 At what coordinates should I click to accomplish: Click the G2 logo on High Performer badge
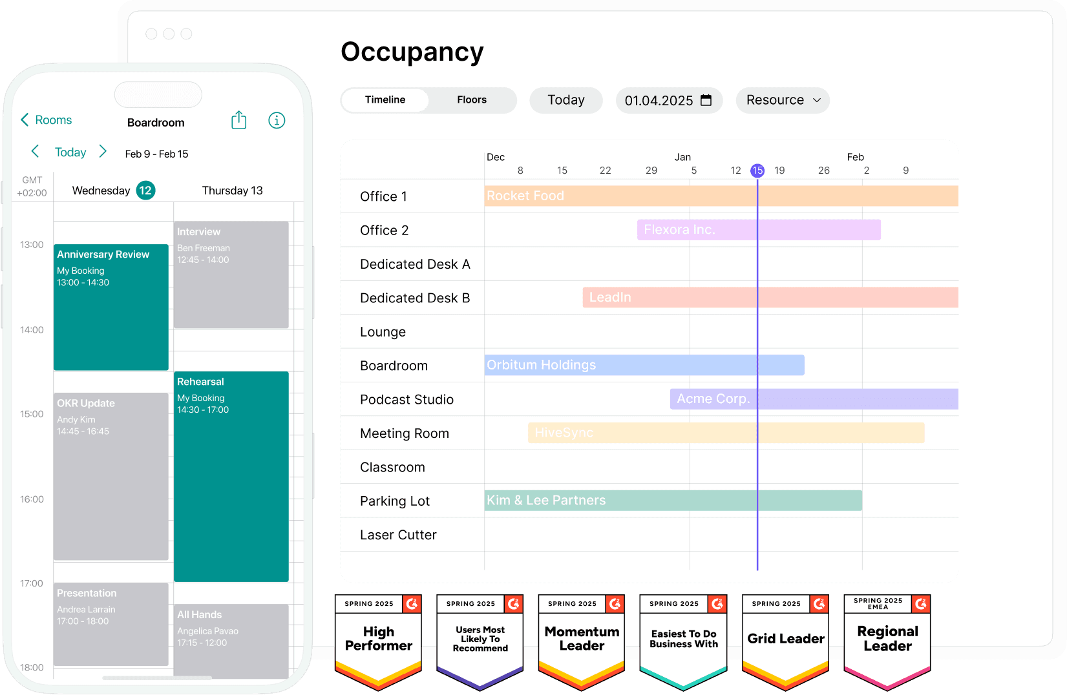412,604
